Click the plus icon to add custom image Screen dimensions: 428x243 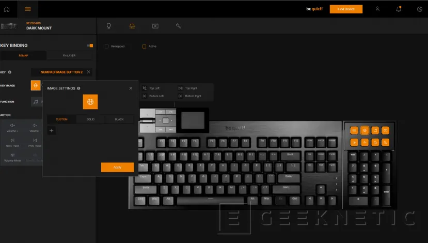click(x=51, y=131)
